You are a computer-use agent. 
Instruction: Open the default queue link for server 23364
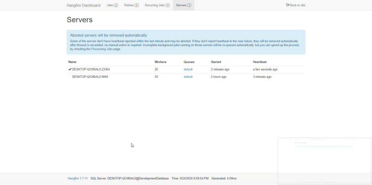point(188,70)
